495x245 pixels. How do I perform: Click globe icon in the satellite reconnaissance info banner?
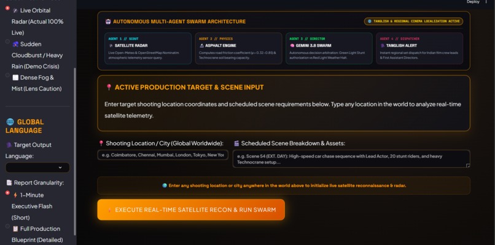click(165, 186)
